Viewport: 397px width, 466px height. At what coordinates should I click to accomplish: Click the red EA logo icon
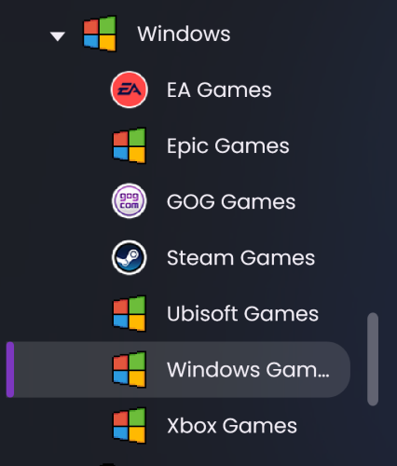tap(130, 89)
